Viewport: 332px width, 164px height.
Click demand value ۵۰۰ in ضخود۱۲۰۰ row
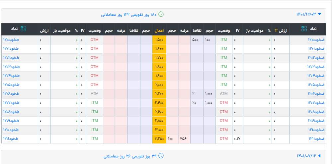point(195,40)
